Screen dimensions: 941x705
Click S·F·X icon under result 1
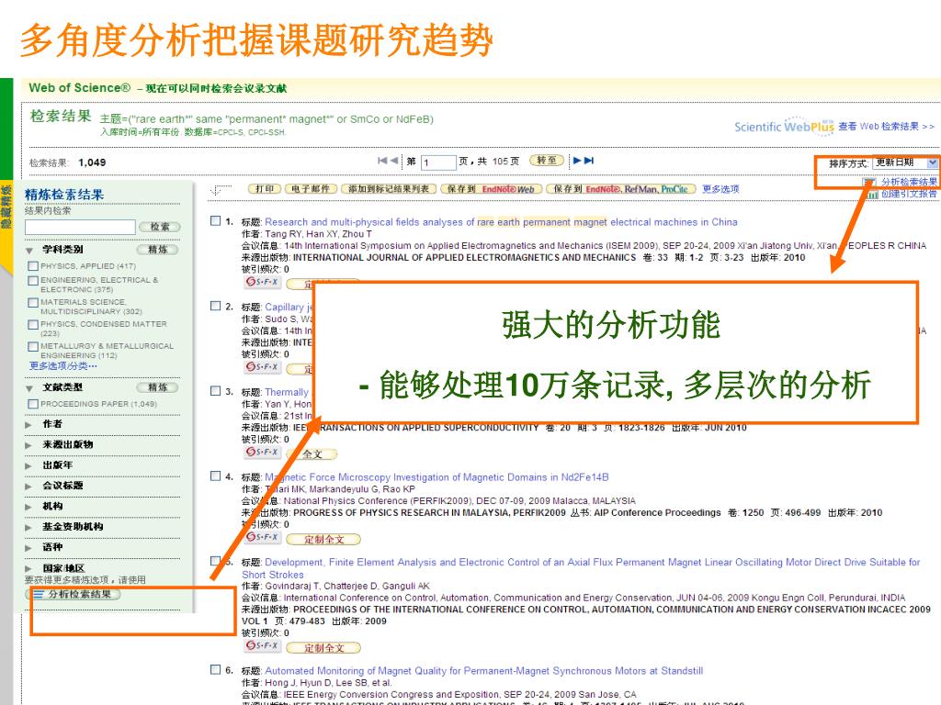[262, 282]
